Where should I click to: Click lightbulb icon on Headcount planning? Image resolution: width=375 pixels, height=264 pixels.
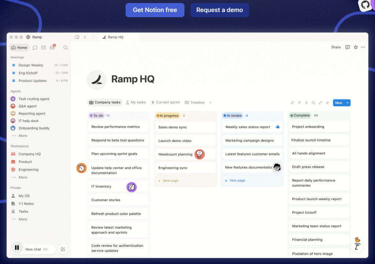pos(200,154)
